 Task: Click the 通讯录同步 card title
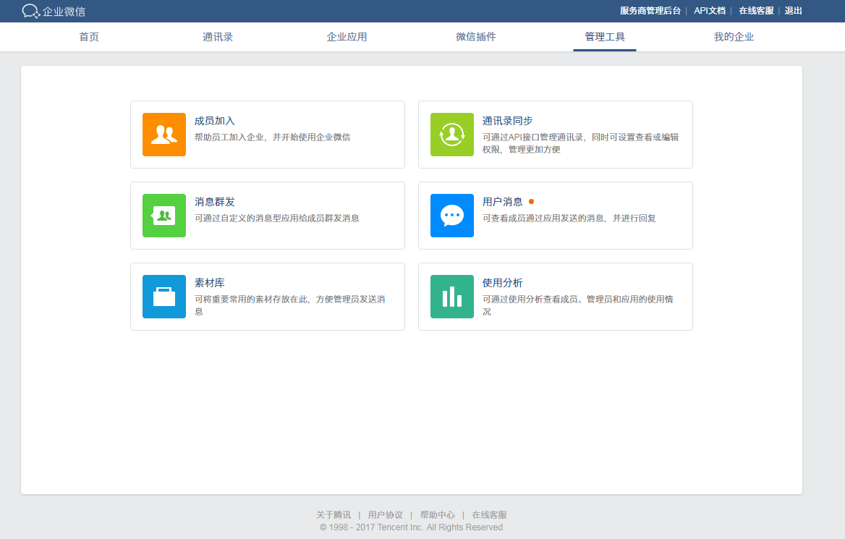507,121
